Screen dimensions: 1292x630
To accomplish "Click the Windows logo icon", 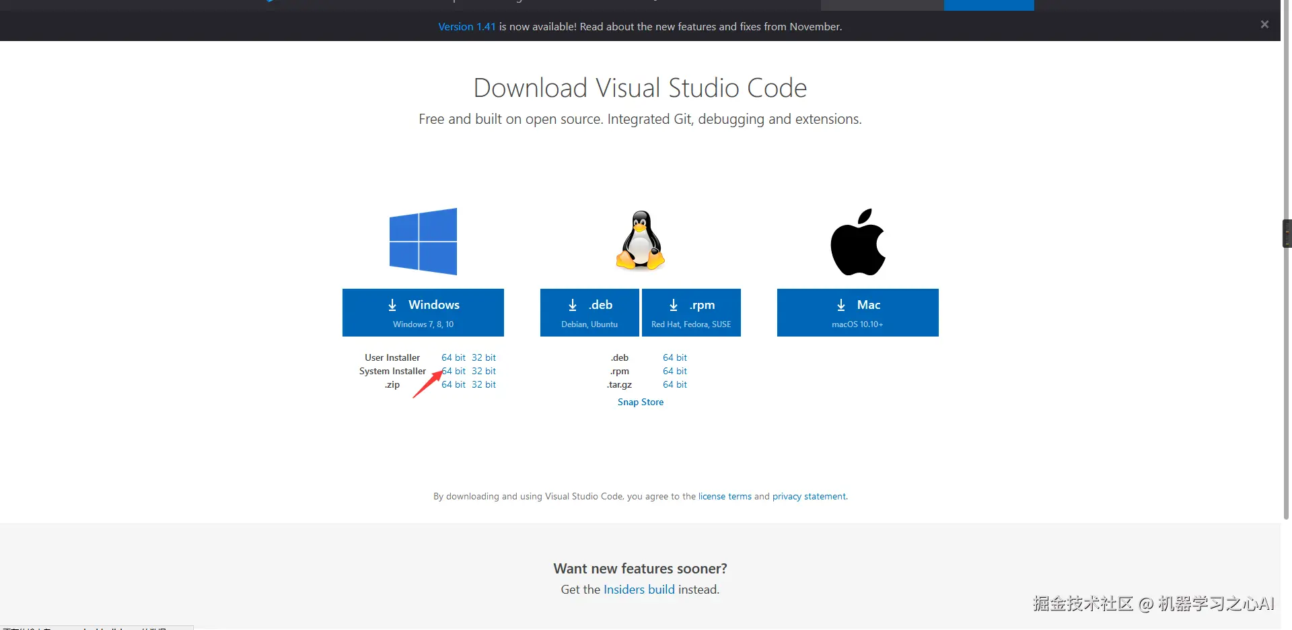I will 423,242.
